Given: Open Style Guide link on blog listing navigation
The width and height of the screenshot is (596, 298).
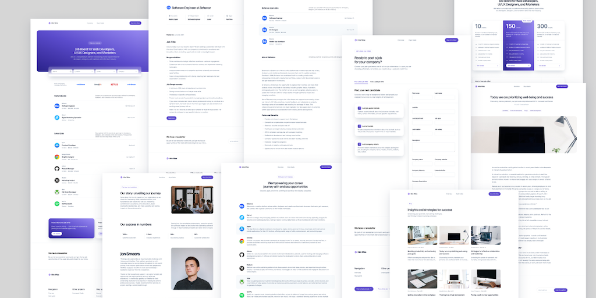Looking at the screenshot, I should tap(460, 194).
